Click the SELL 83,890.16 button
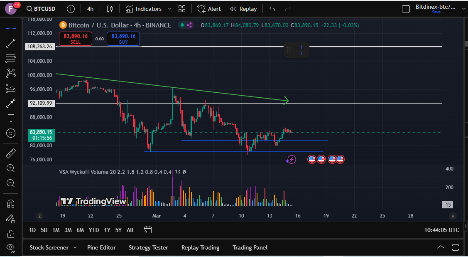Screen dimensions: 468x257 (x=76, y=39)
